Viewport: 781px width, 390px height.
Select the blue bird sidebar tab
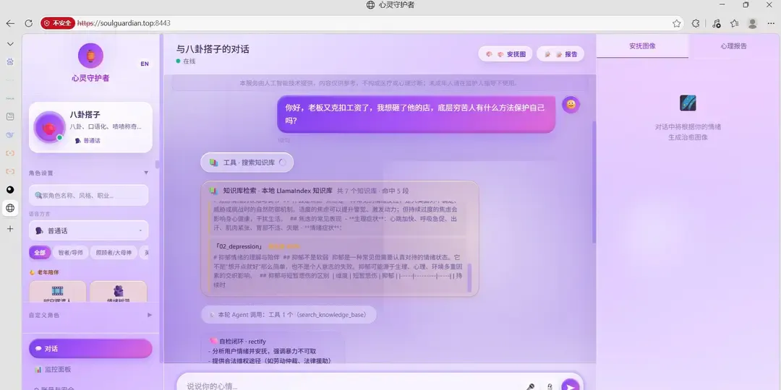[x=10, y=135]
